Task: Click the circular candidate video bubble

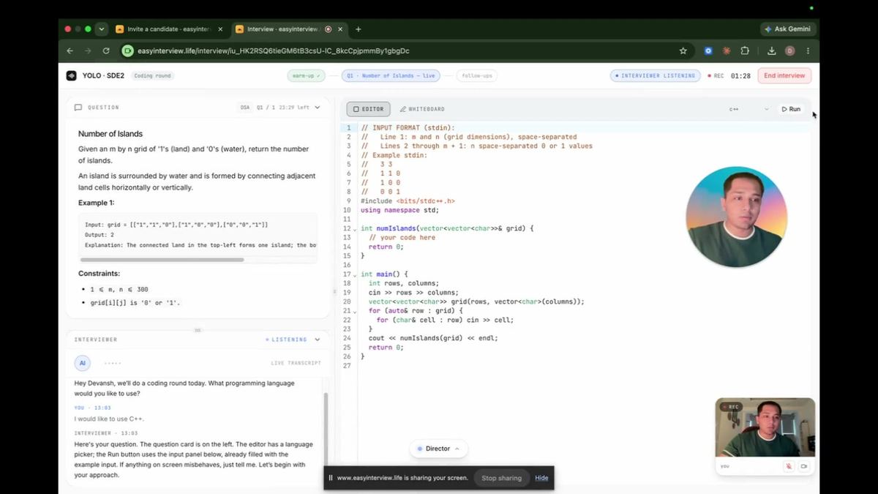Action: [x=736, y=217]
